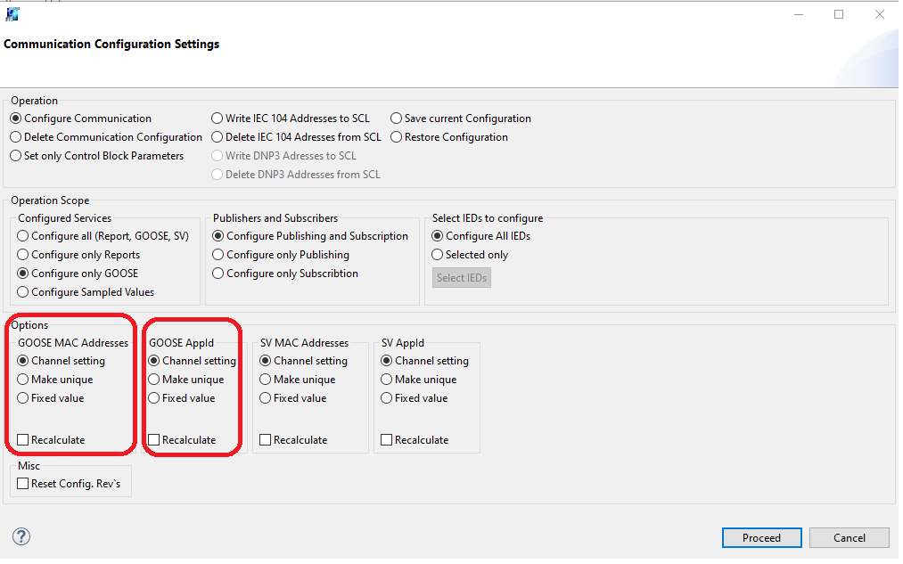Click the help question mark icon

[21, 536]
